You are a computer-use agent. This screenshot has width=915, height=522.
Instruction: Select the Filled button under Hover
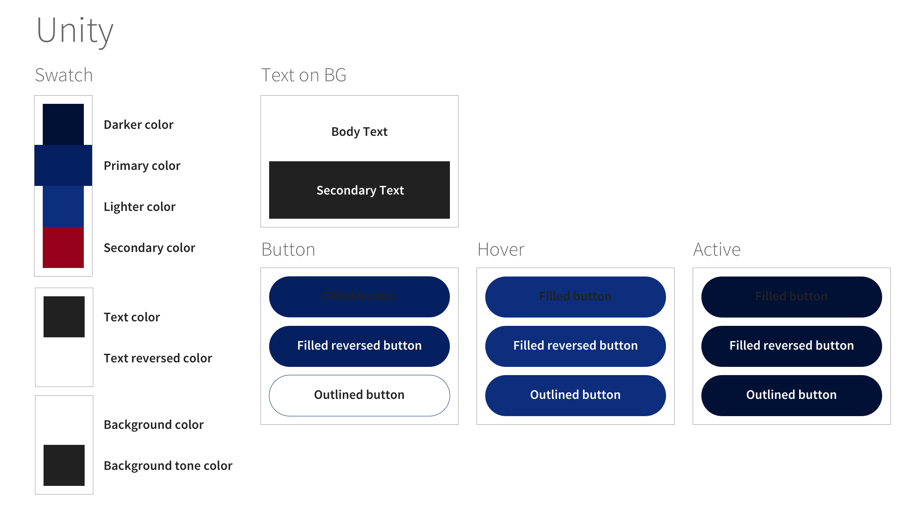point(575,297)
